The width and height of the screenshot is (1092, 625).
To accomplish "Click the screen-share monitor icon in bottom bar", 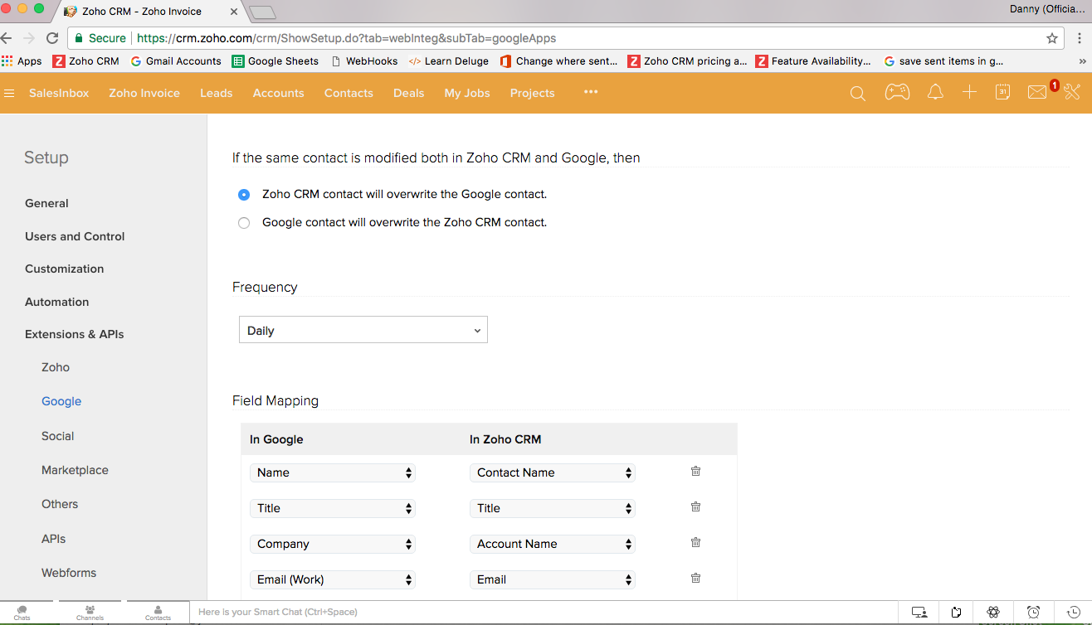I will tap(919, 613).
